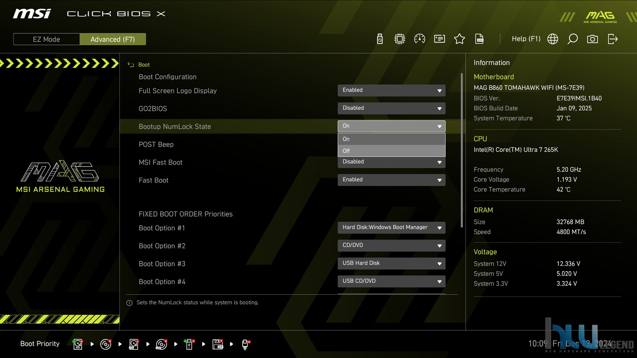The image size is (637, 358).
Task: Open Fast Boot dropdown
Action: click(x=391, y=180)
